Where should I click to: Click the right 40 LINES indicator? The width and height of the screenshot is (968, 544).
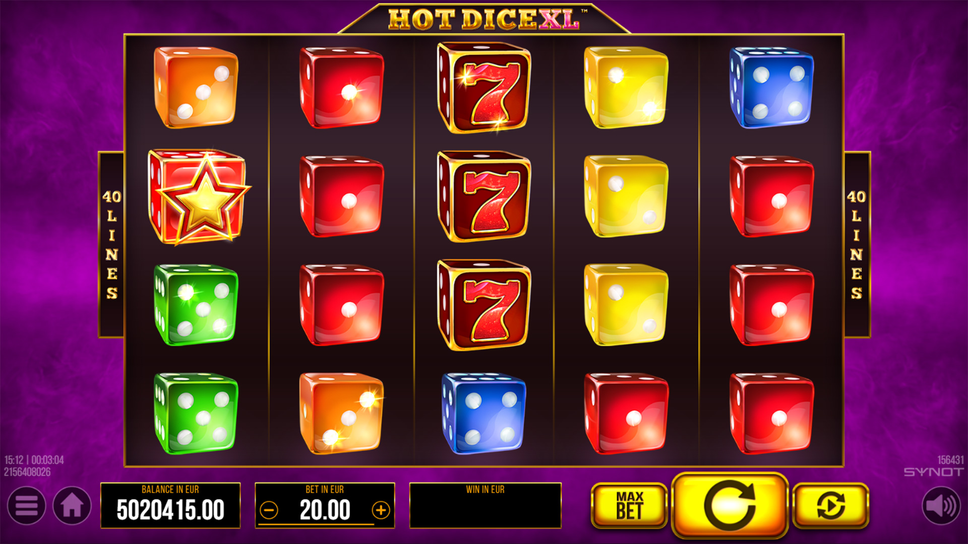click(x=857, y=244)
